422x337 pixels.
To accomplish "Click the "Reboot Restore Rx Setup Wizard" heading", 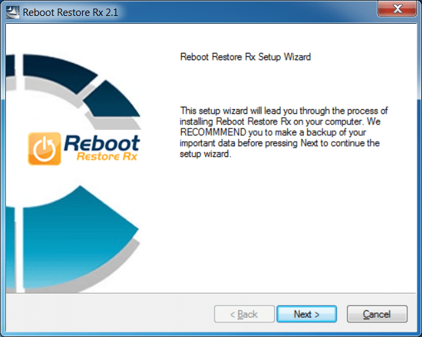I will pos(246,57).
